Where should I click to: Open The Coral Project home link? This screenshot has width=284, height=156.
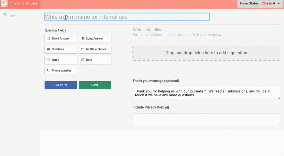click(24, 3)
